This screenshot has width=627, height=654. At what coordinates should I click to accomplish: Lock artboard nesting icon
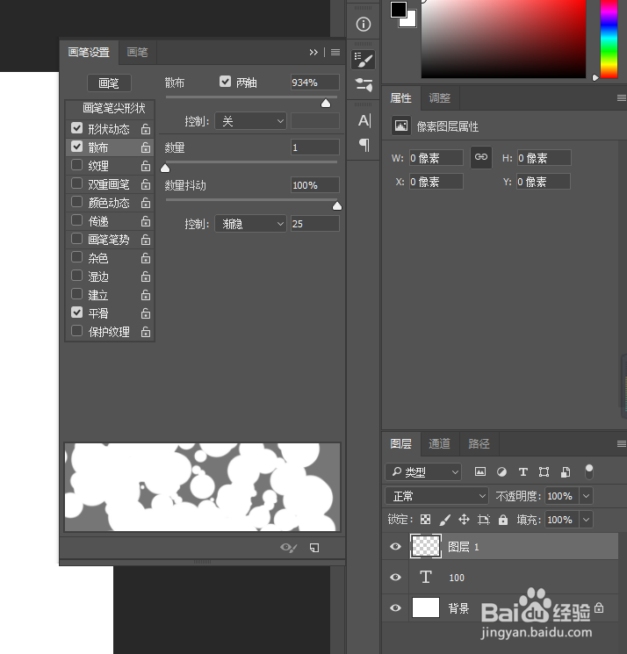point(484,520)
